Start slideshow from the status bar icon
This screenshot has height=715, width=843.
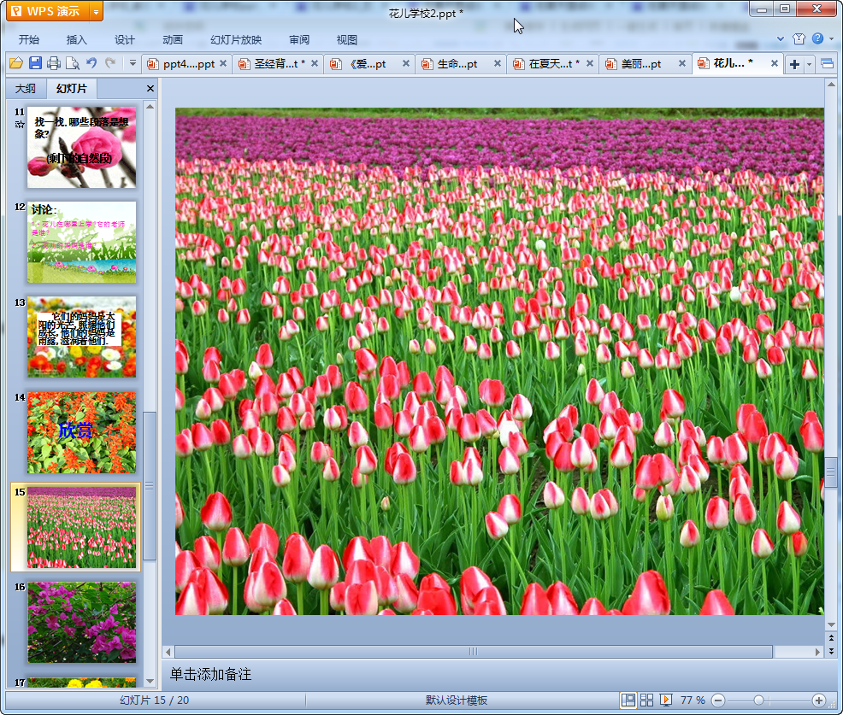pos(665,700)
